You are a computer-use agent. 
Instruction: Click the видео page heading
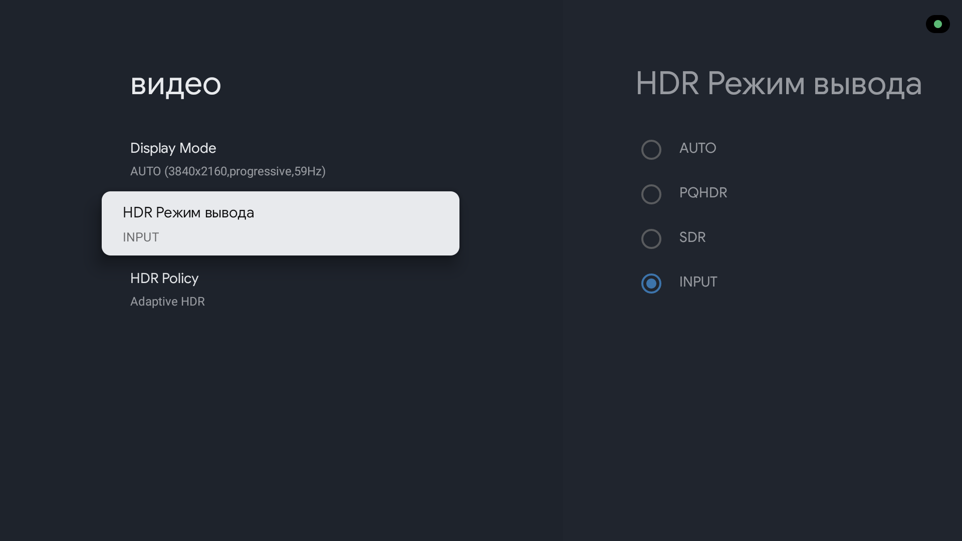175,84
